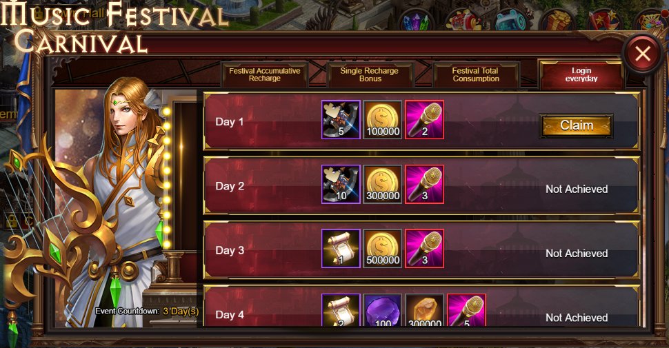669x348 pixels.
Task: Open Festival Accumulative Recharge tab
Action: point(265,74)
